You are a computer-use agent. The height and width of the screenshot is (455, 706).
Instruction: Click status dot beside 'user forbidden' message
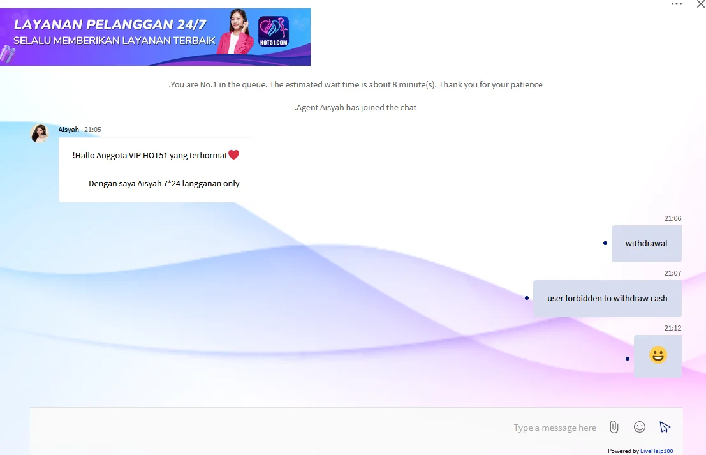click(527, 298)
